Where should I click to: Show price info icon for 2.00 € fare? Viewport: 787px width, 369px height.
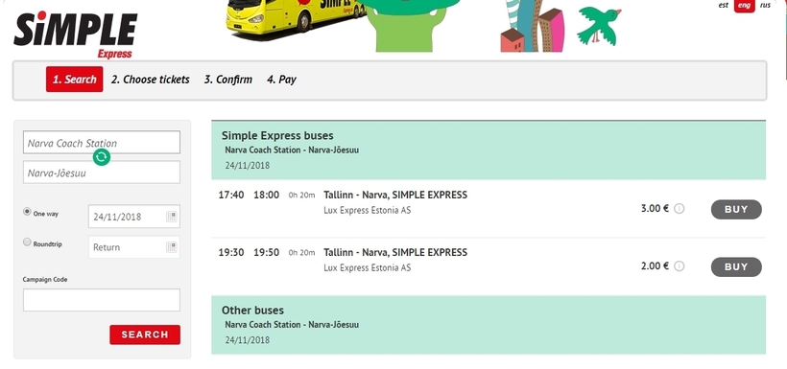[680, 266]
